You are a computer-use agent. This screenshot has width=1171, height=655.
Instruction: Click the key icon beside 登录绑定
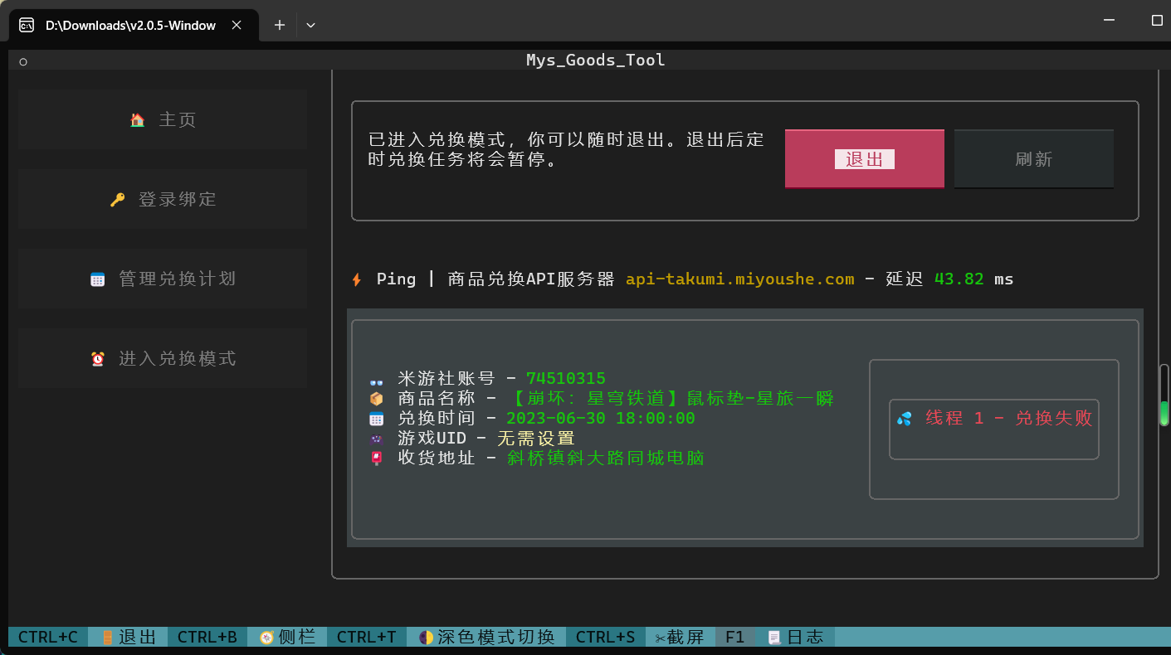tap(118, 198)
